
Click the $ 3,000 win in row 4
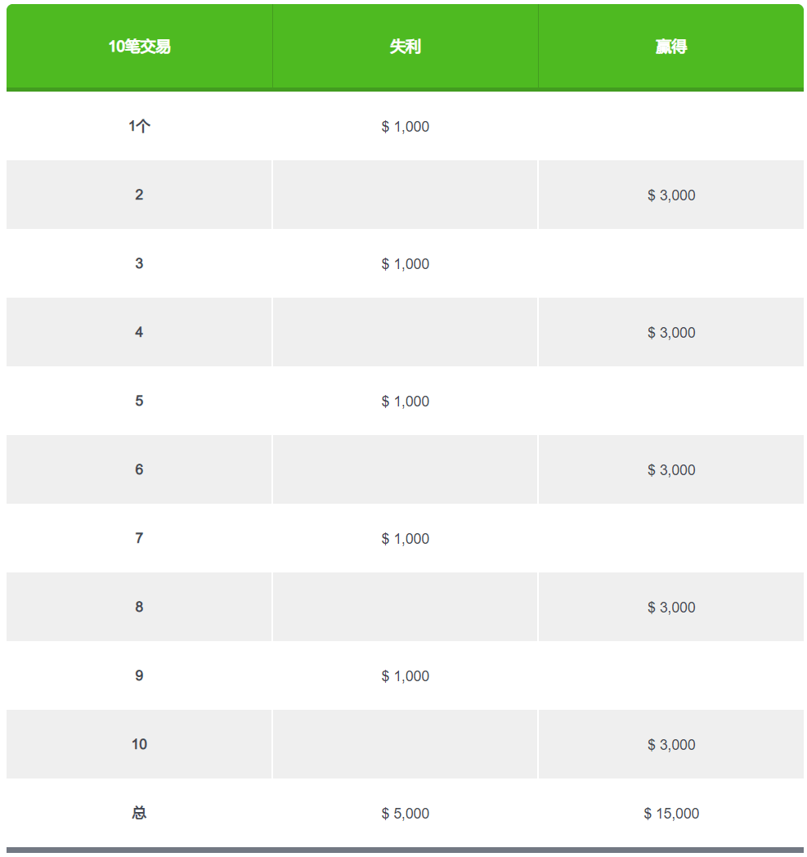click(671, 332)
